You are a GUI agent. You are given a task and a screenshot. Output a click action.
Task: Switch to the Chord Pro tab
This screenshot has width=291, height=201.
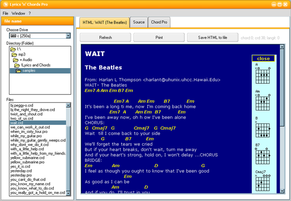[159, 22]
